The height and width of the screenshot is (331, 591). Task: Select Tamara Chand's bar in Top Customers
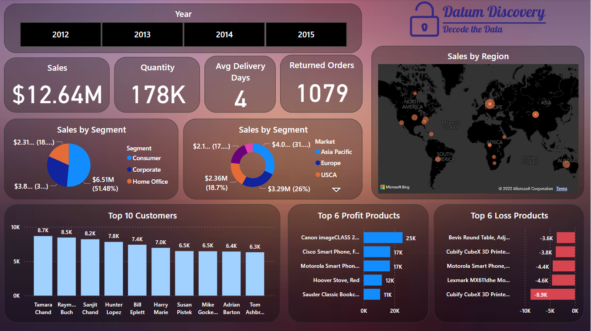pyautogui.click(x=43, y=266)
